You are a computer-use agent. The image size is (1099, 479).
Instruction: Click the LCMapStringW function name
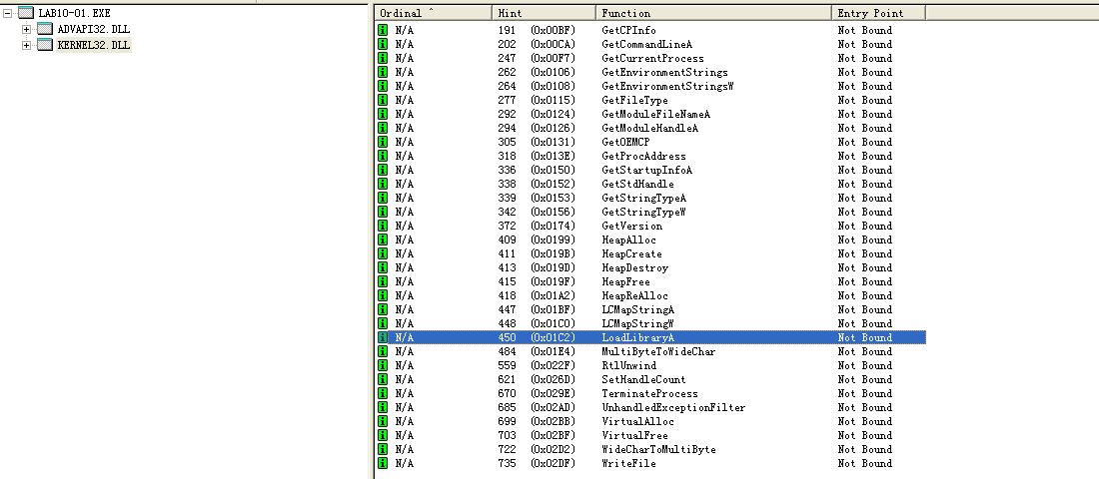[637, 323]
